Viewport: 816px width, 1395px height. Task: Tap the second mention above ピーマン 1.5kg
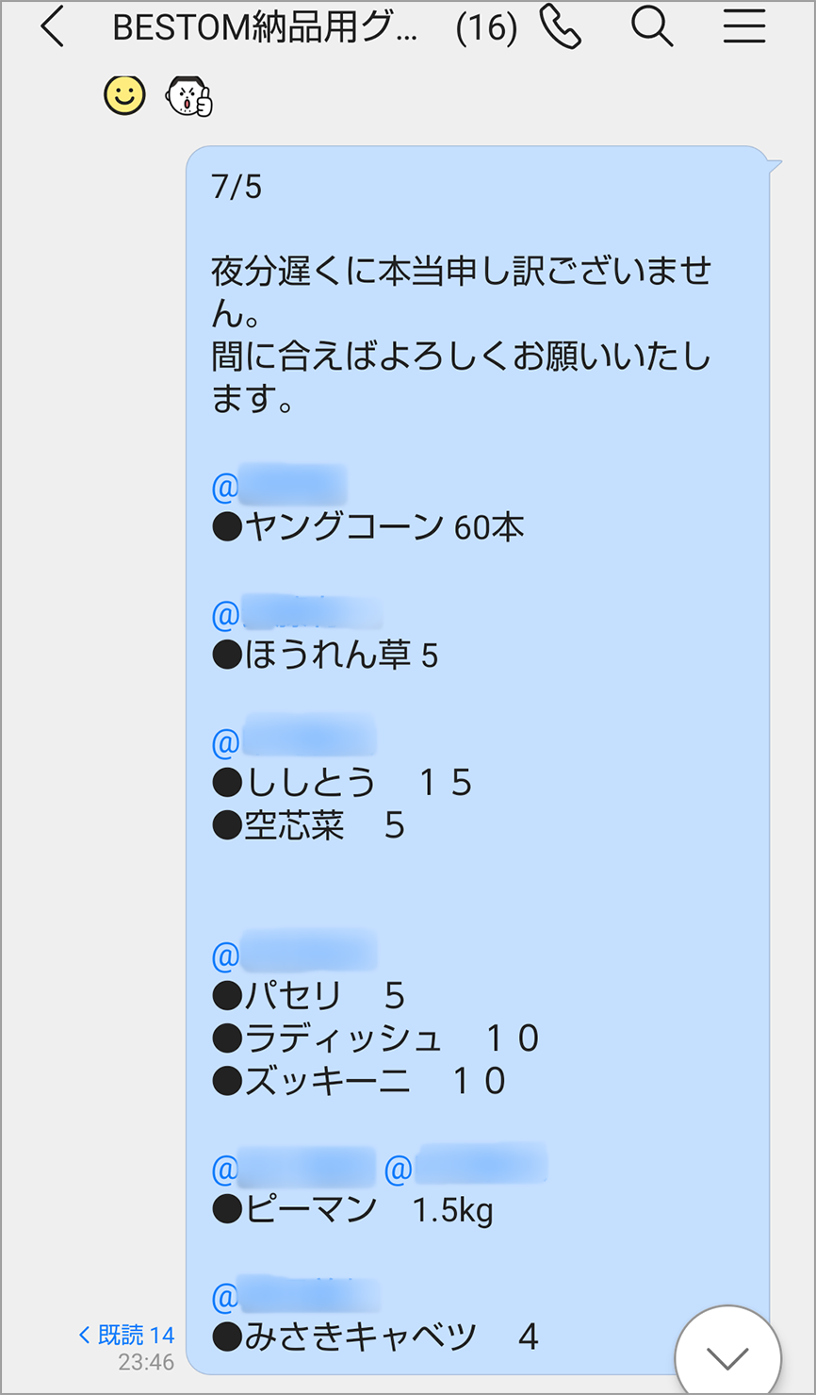pos(466,1170)
